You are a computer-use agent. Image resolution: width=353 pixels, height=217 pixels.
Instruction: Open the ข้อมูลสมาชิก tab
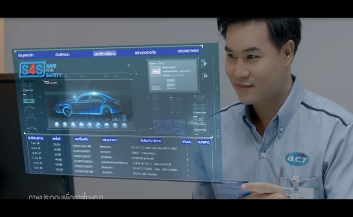pos(26,55)
